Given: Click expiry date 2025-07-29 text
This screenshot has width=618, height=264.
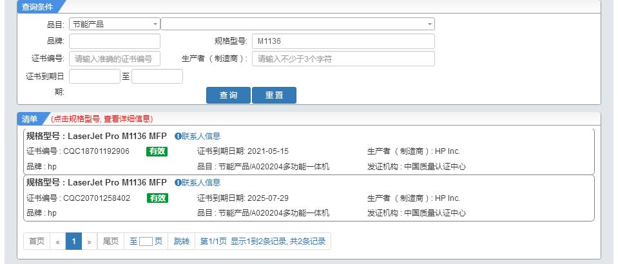Looking at the screenshot, I should (267, 198).
